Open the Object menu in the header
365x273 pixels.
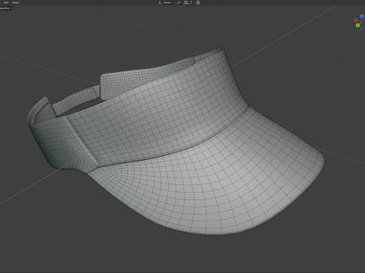(x=15, y=2)
